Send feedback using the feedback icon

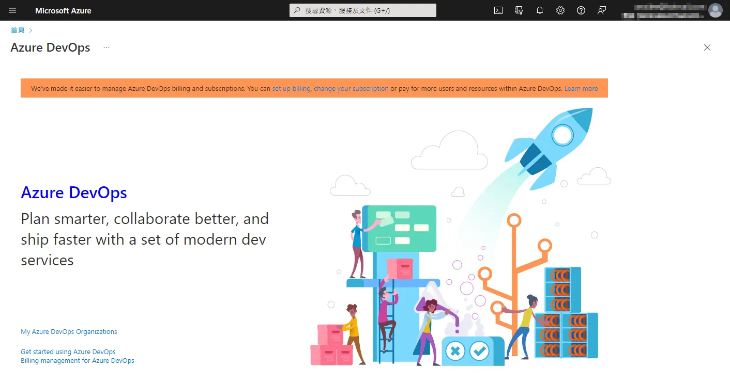tap(601, 10)
